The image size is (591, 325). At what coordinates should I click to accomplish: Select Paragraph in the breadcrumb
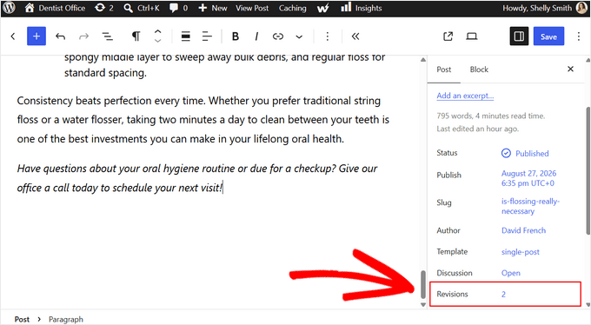pyautogui.click(x=65, y=319)
